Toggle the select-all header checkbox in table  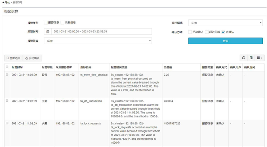[x=7, y=67]
